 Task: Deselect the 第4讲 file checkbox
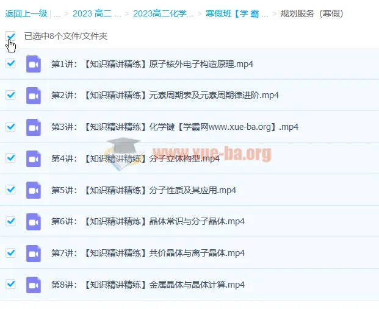click(x=10, y=158)
